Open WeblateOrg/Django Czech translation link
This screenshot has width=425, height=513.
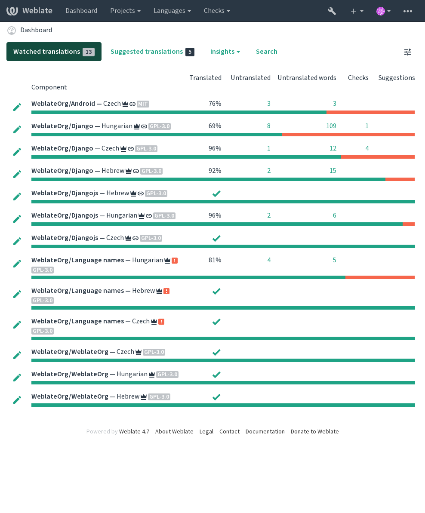[x=75, y=148]
